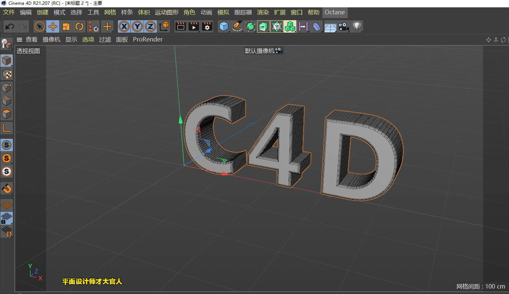Open the Render Settings clapperboard
Image resolution: width=509 pixels, height=294 pixels.
207,26
